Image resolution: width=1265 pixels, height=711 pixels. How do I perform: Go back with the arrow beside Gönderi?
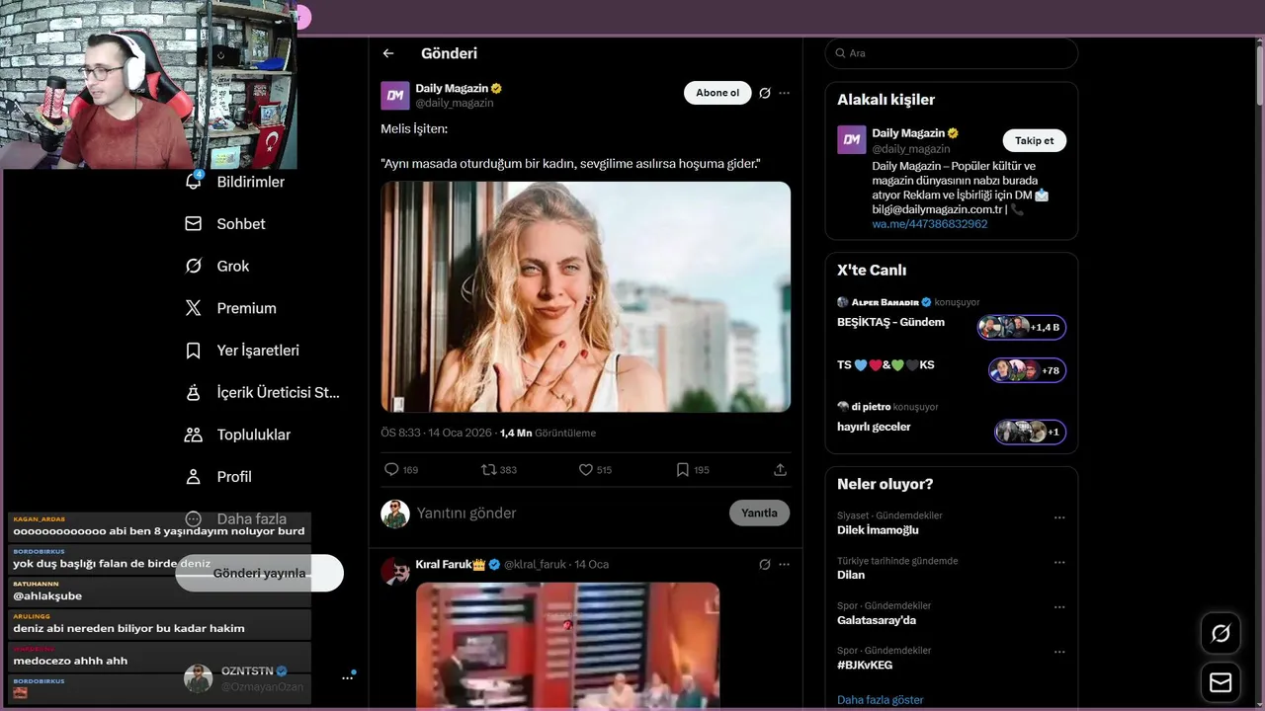(388, 53)
